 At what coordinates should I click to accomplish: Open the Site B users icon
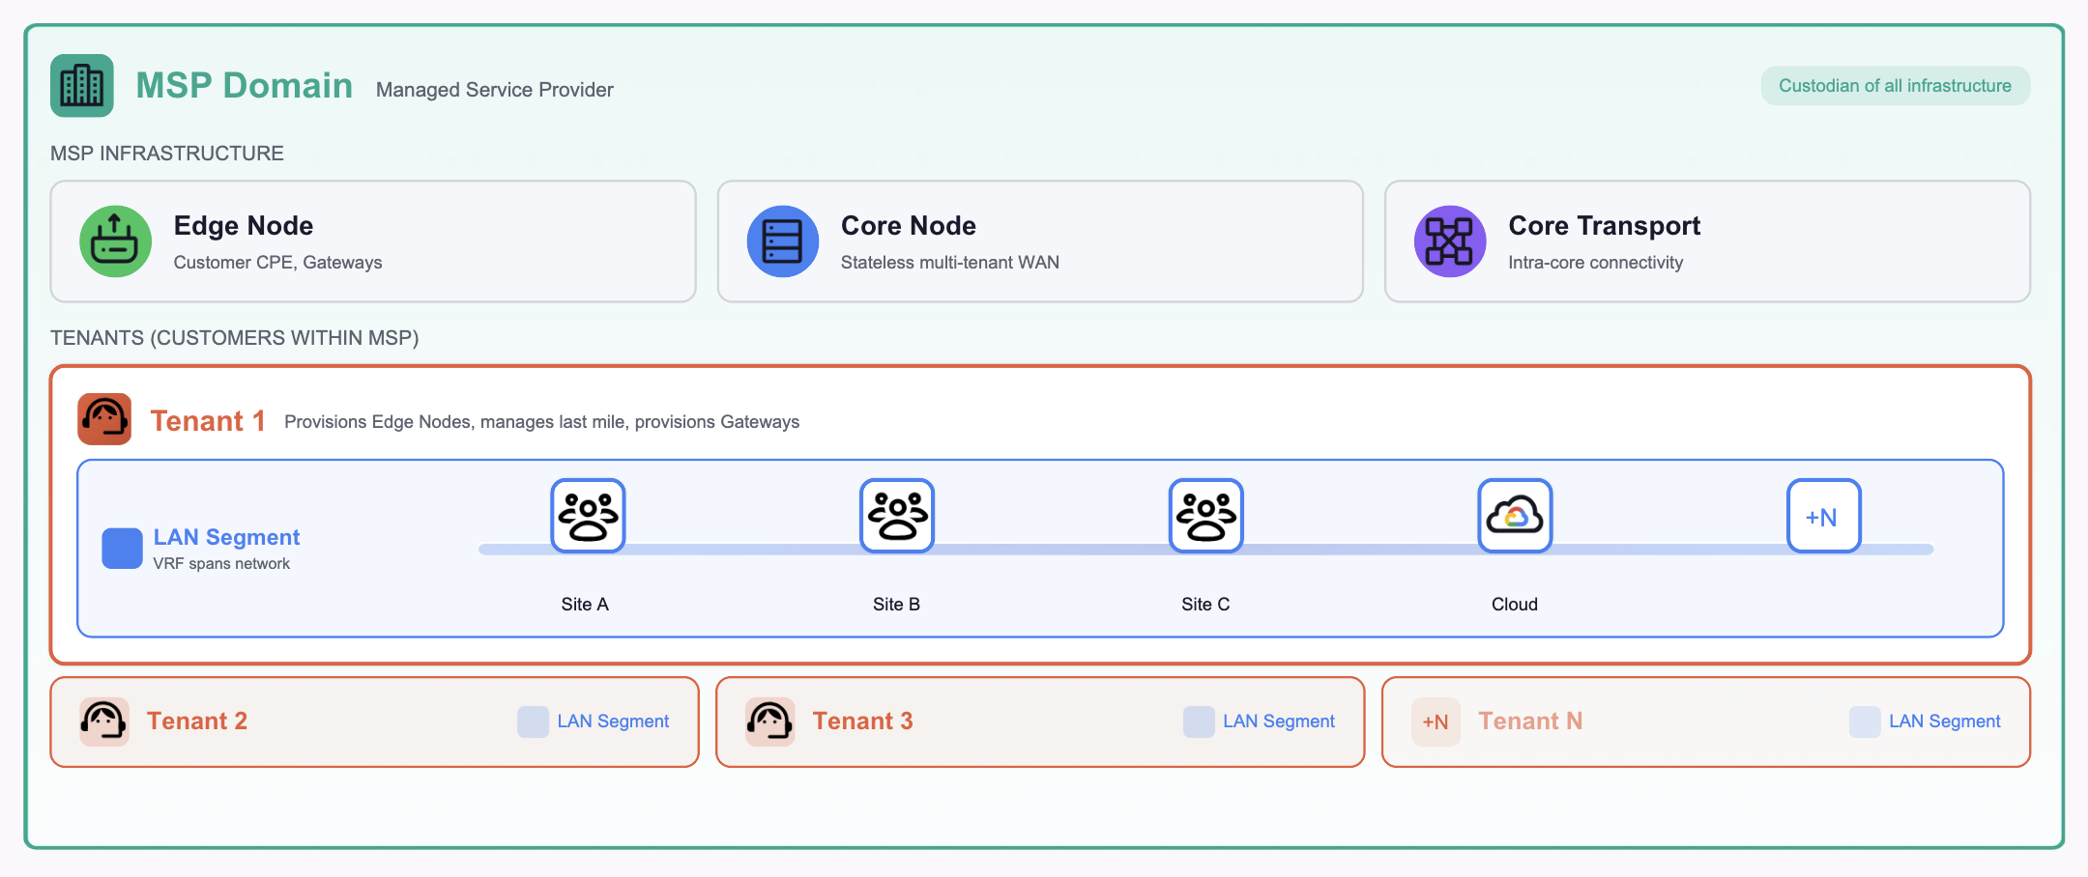pos(897,516)
